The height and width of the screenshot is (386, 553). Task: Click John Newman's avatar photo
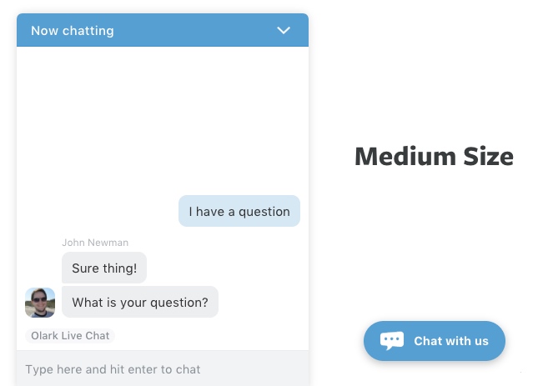[40, 303]
